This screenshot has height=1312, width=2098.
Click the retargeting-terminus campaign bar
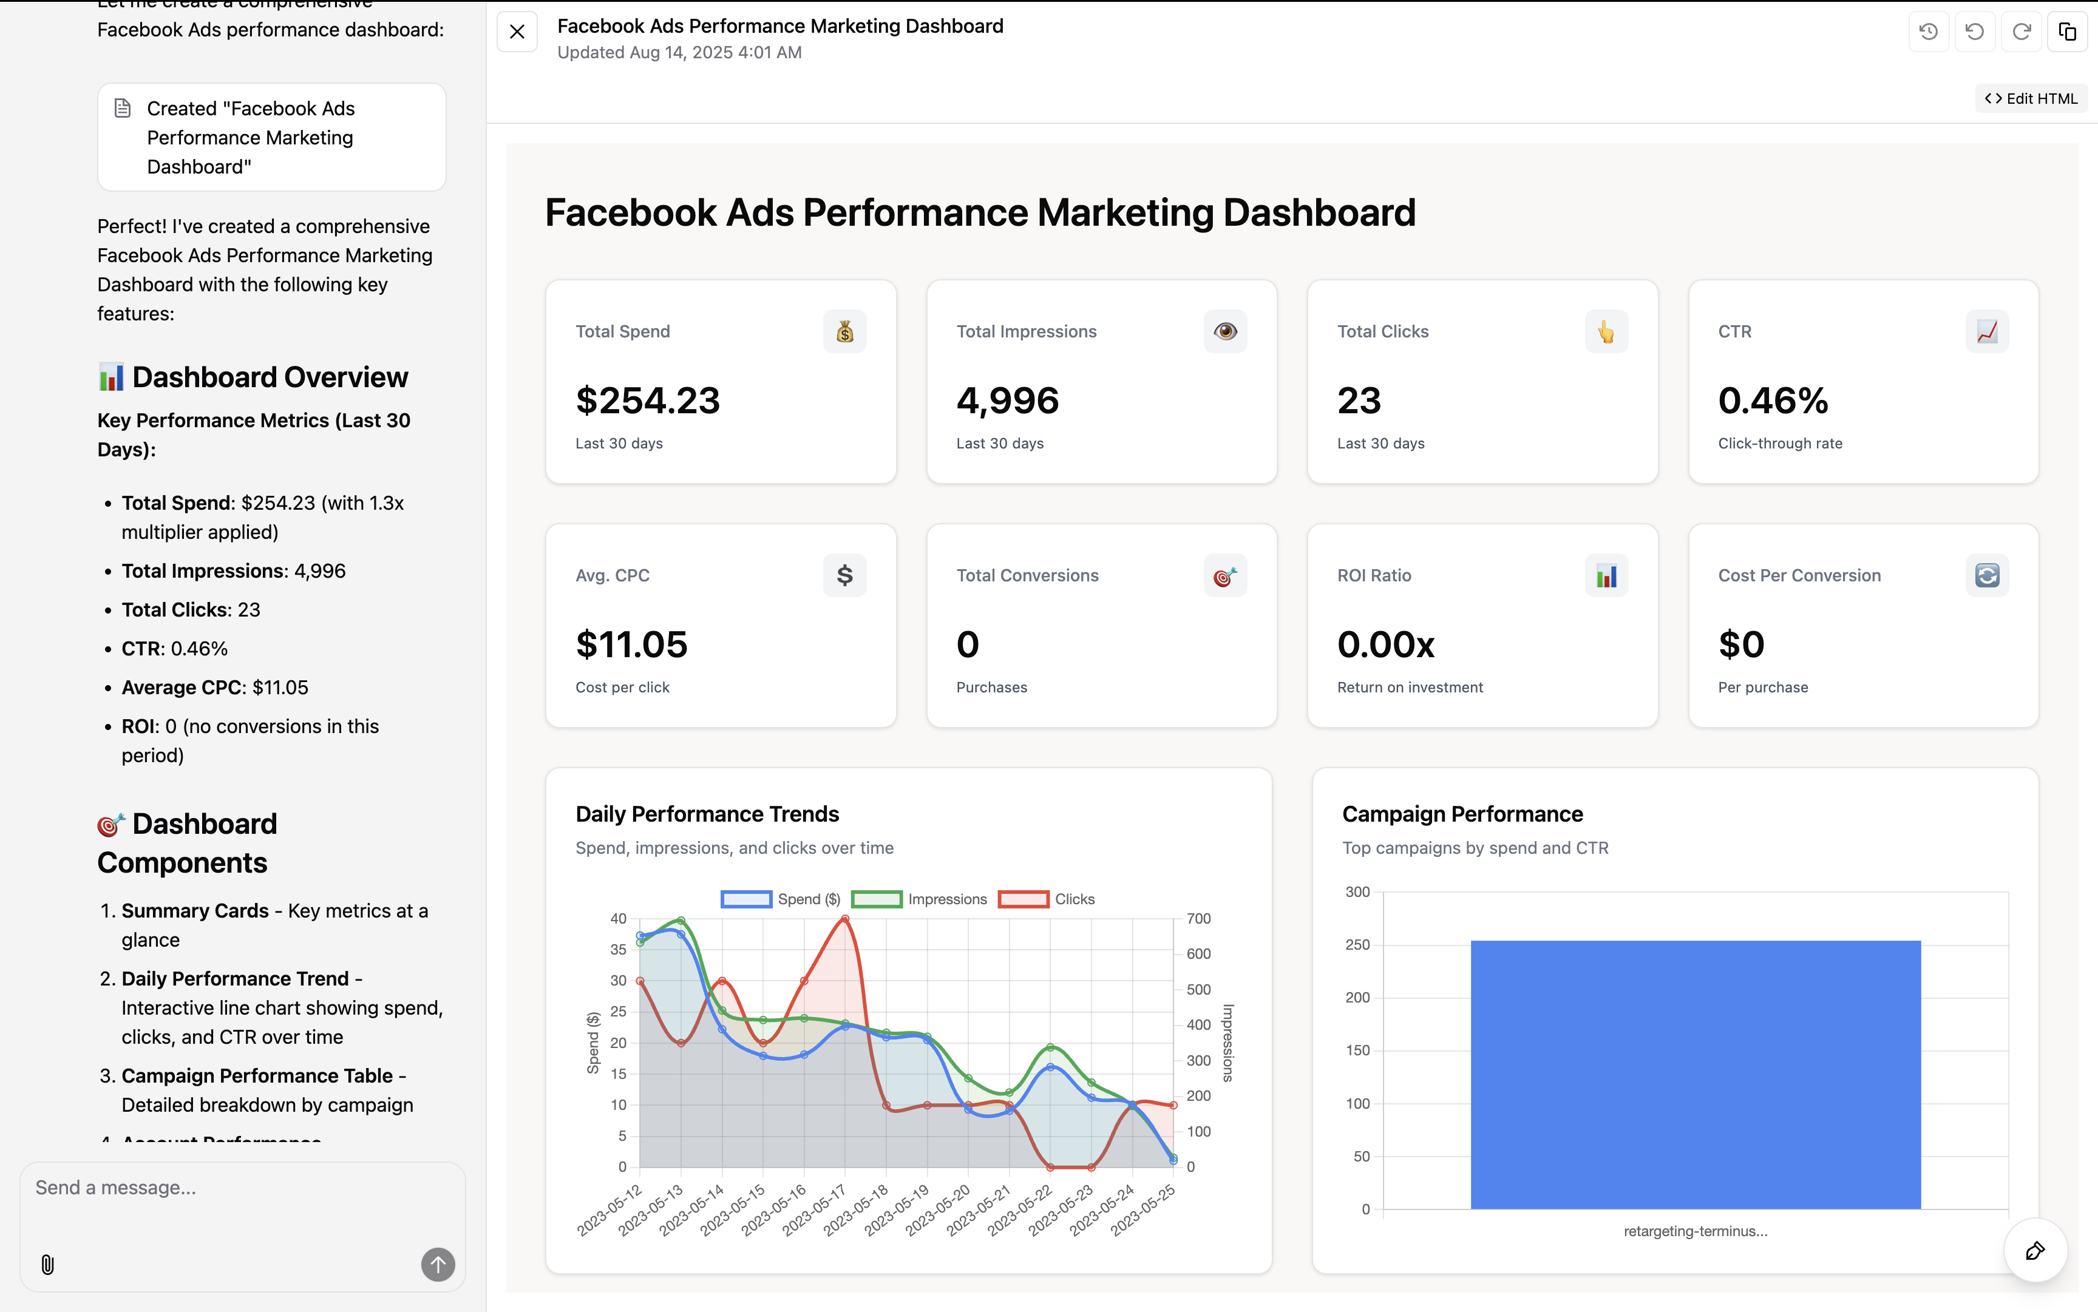point(1696,1074)
